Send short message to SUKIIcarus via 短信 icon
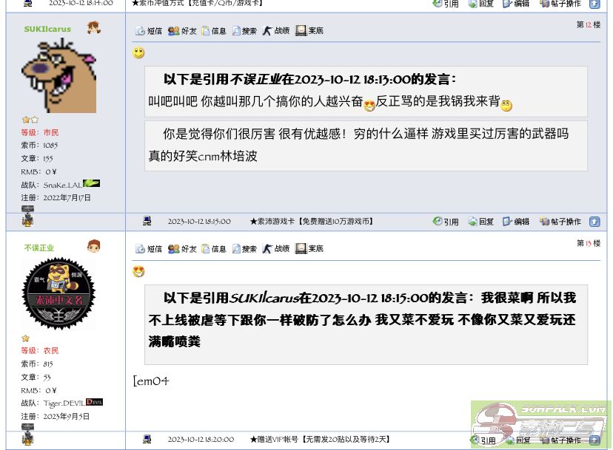613x450 pixels. click(x=149, y=31)
